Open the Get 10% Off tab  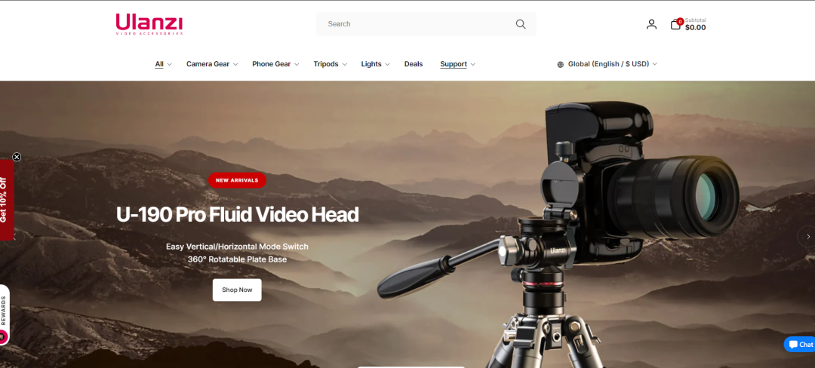point(6,200)
